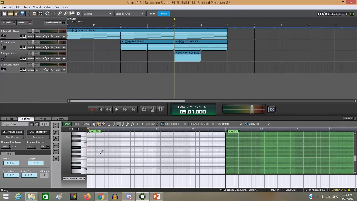Image resolution: width=357 pixels, height=201 pixels.
Task: Click the Finger Bass guitar instrument icon
Action: [x=4, y=59]
